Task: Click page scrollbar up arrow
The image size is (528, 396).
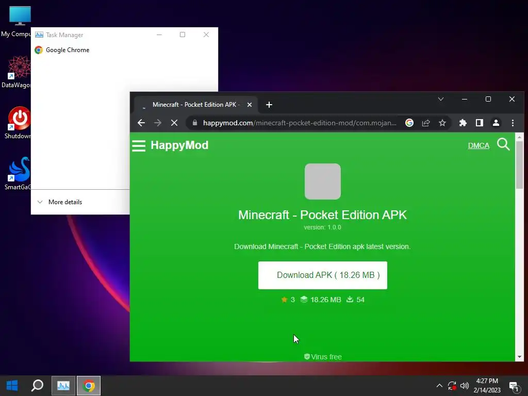Action: click(519, 137)
